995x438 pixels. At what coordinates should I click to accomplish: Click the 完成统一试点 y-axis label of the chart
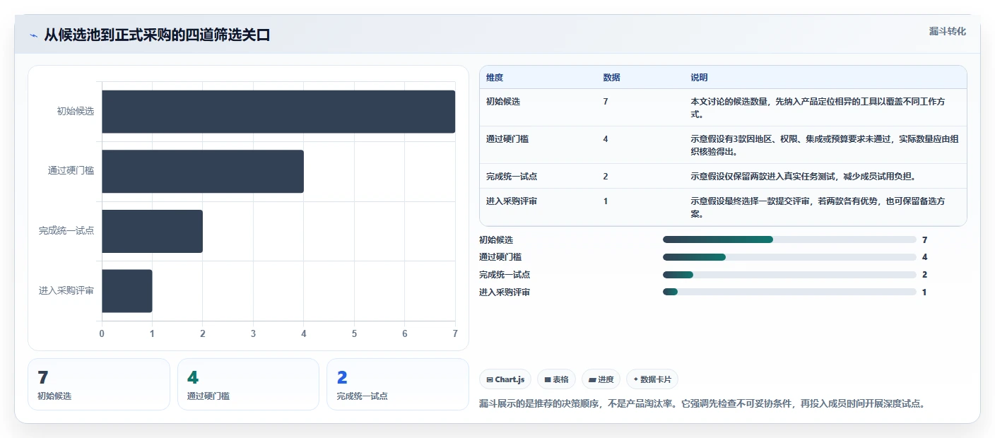(x=66, y=231)
